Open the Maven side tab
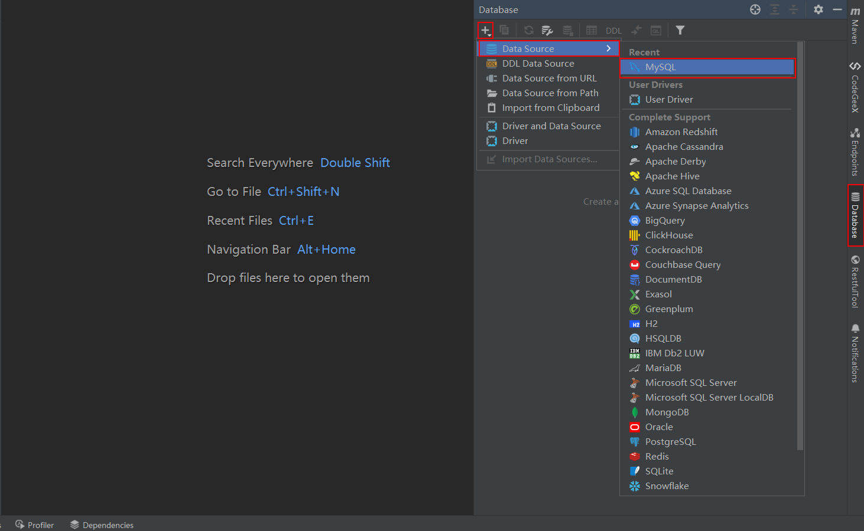 pyautogui.click(x=855, y=25)
